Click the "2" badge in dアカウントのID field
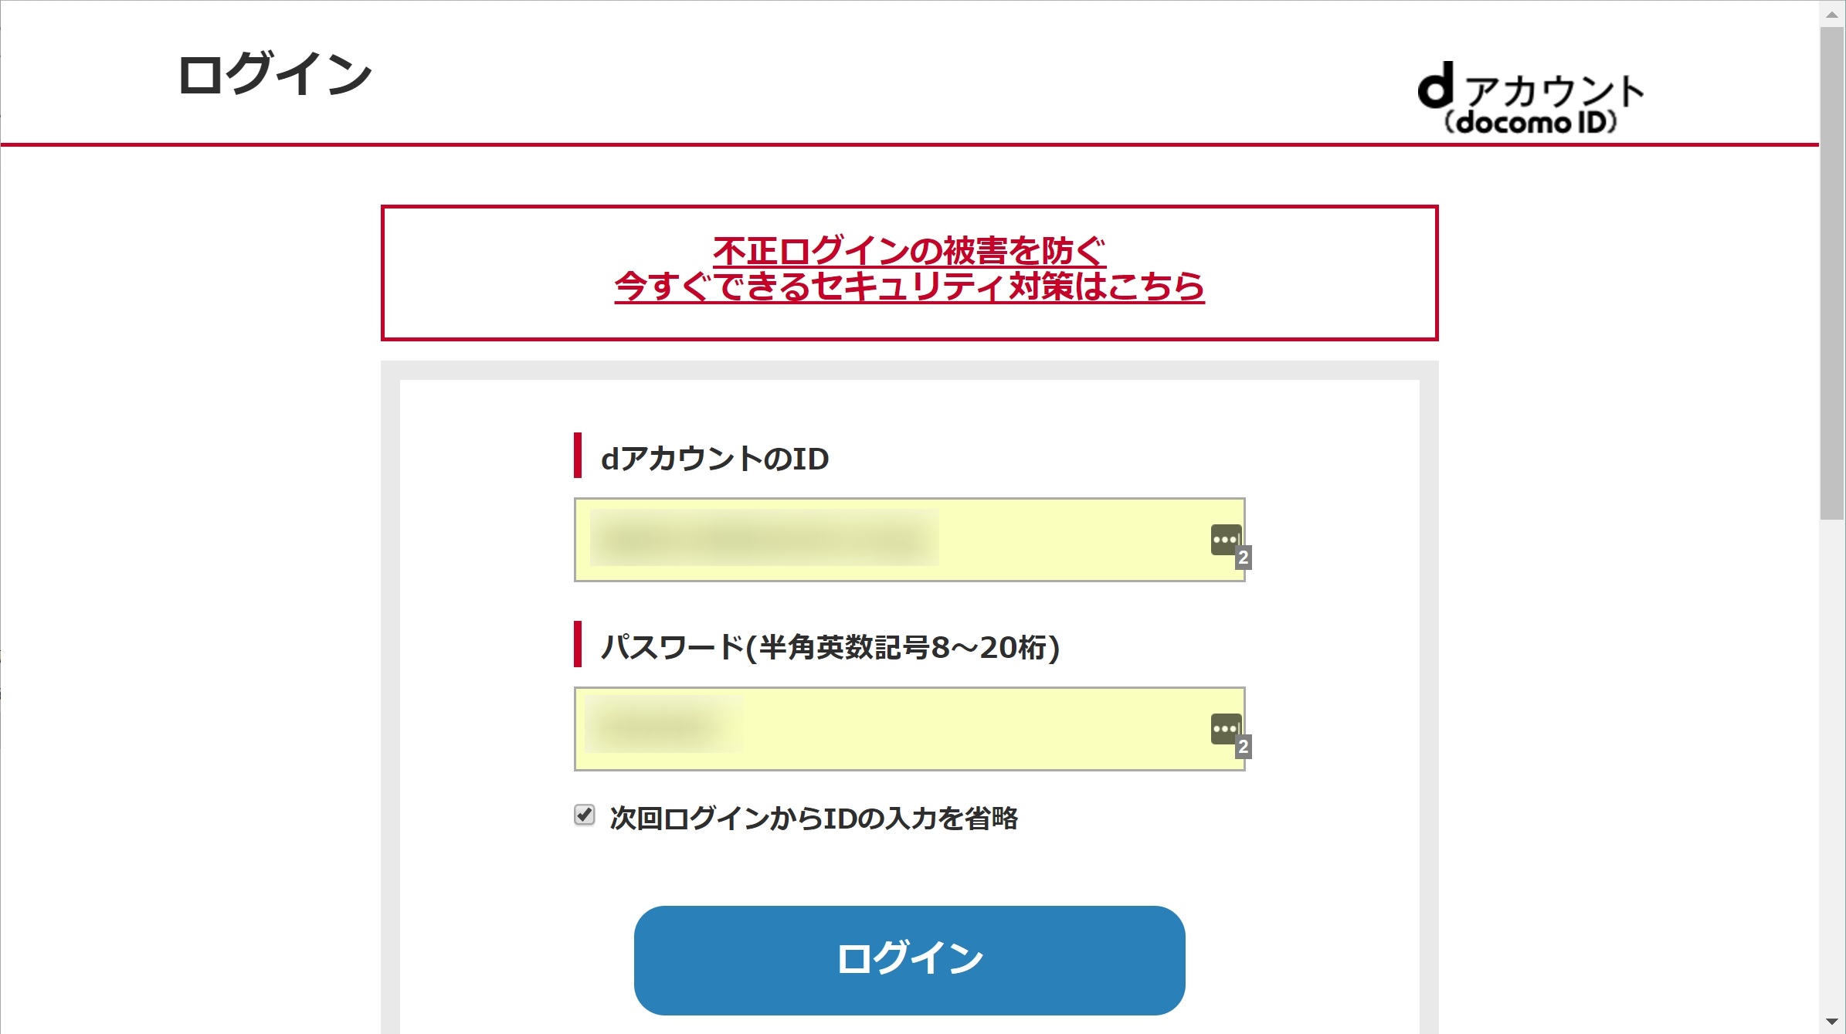The width and height of the screenshot is (1846, 1034). point(1243,558)
